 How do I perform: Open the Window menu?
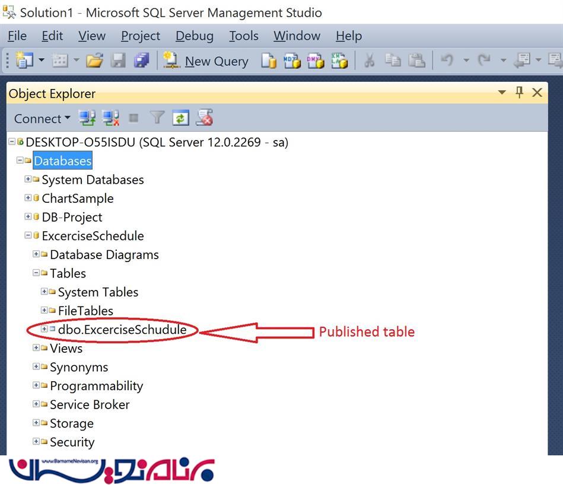[297, 36]
